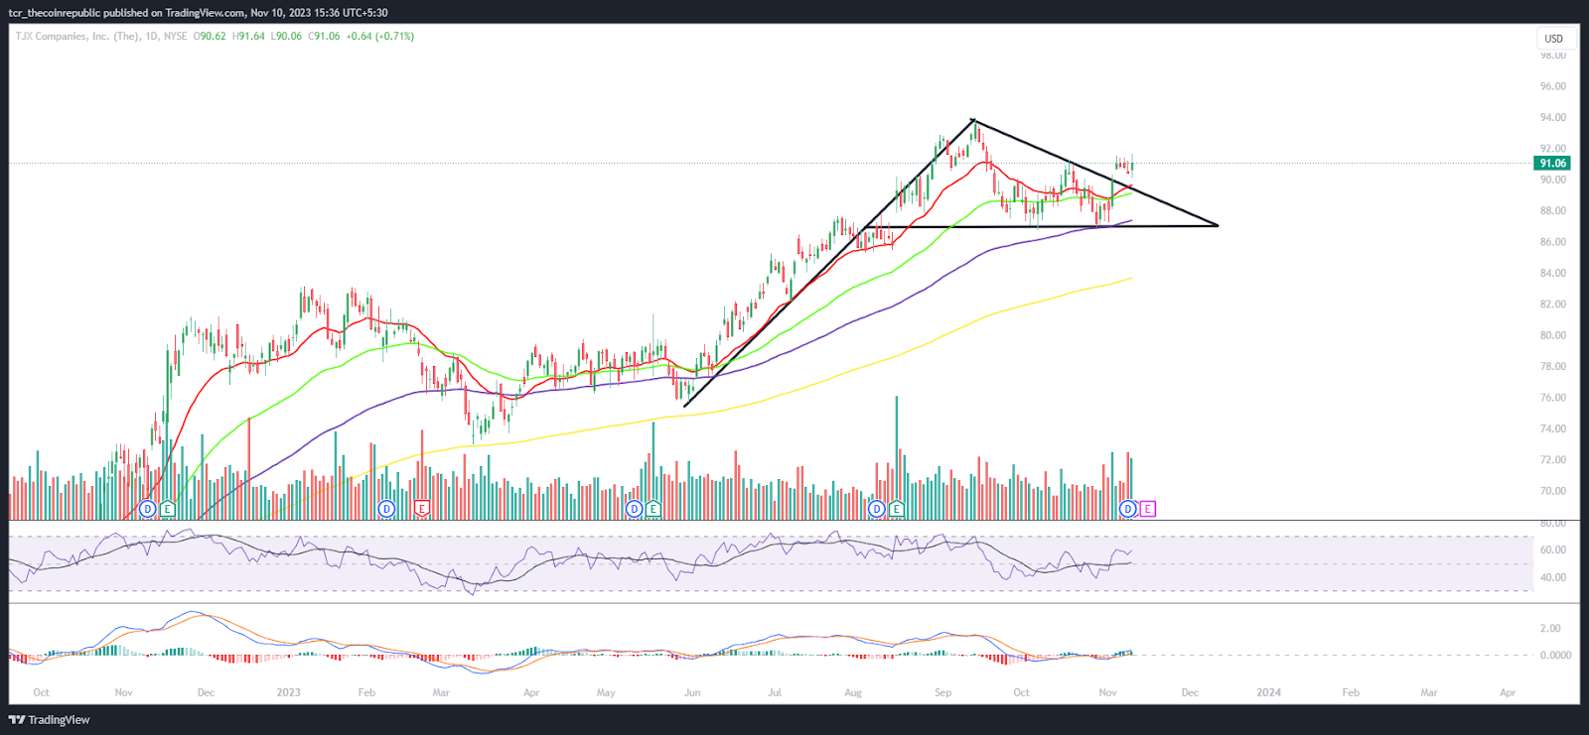Click the NYSE exchange label
This screenshot has width=1589, height=735.
176,36
